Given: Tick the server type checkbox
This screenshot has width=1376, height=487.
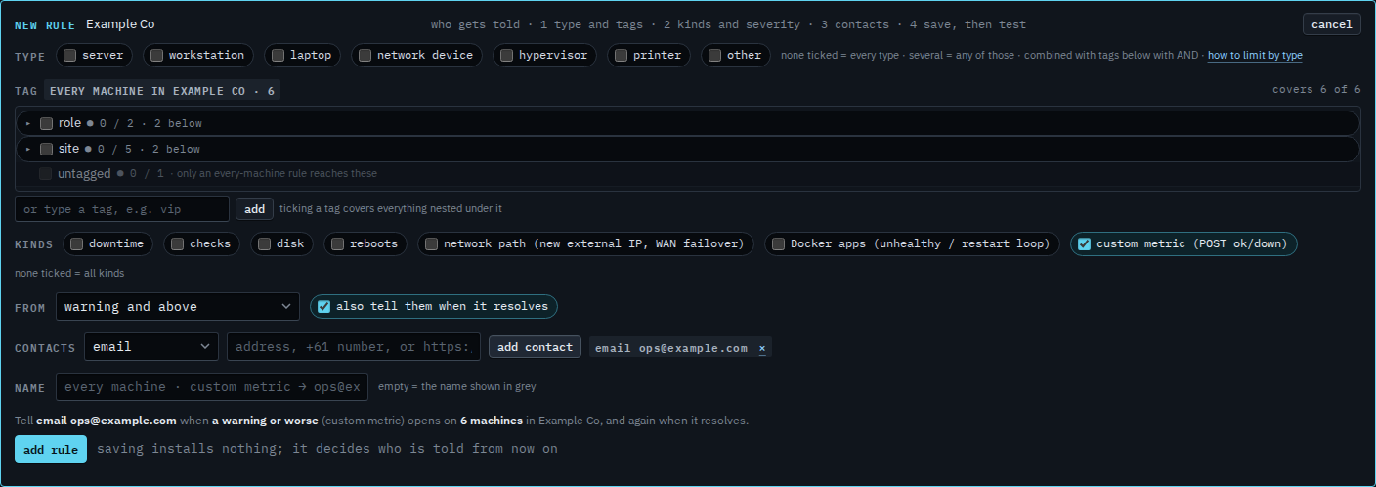Looking at the screenshot, I should click(70, 56).
